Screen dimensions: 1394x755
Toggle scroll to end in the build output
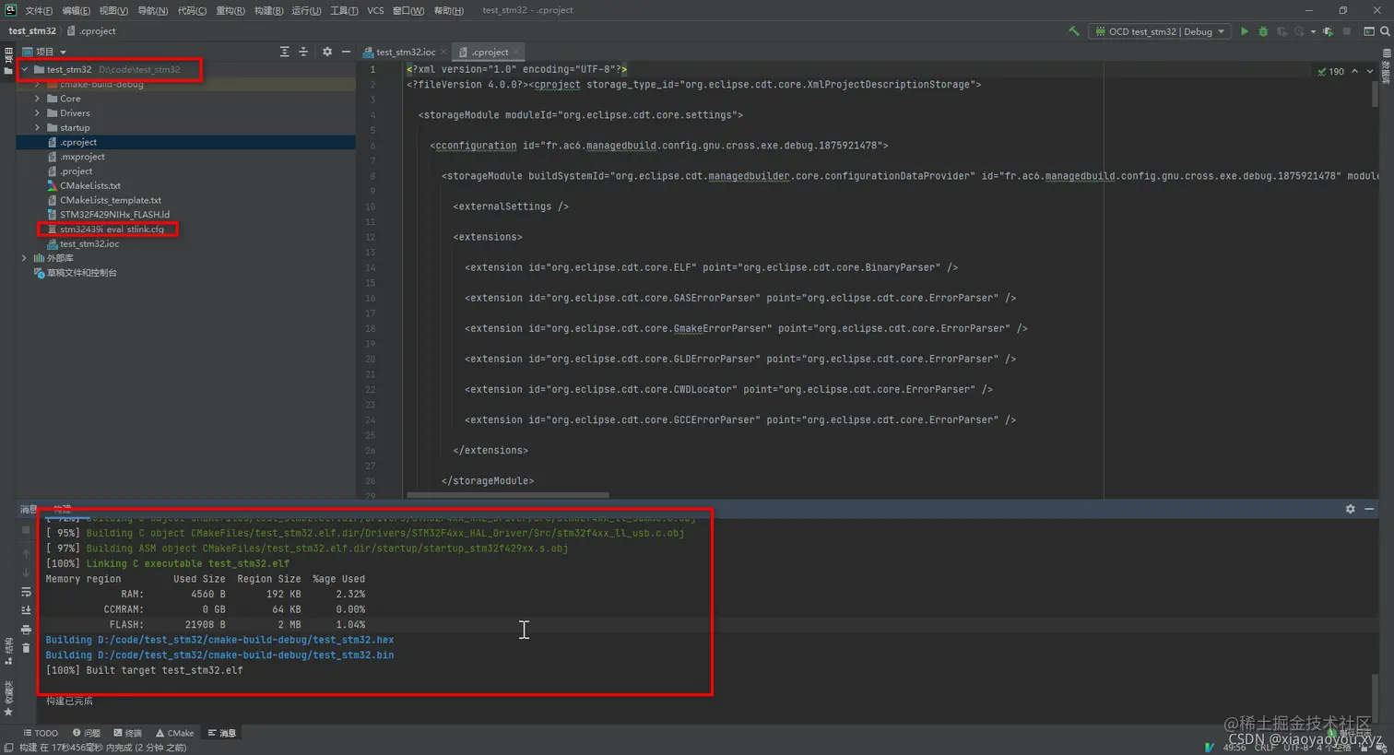tap(26, 610)
